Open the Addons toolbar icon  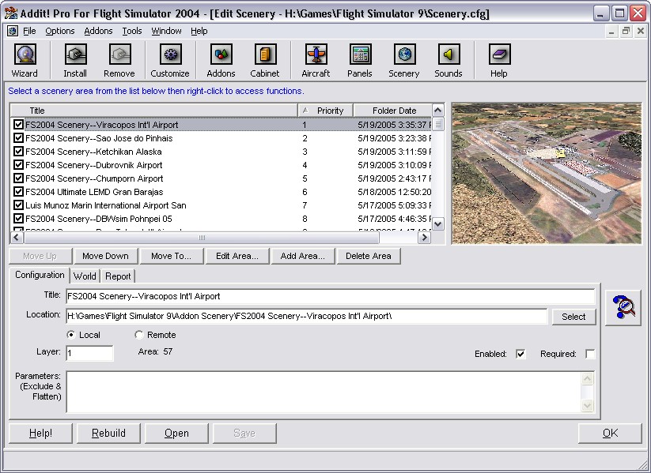click(221, 61)
